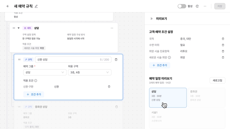The height and width of the screenshot is (129, 230).
Task: Click the 신환 condition value
Action: (57, 87)
